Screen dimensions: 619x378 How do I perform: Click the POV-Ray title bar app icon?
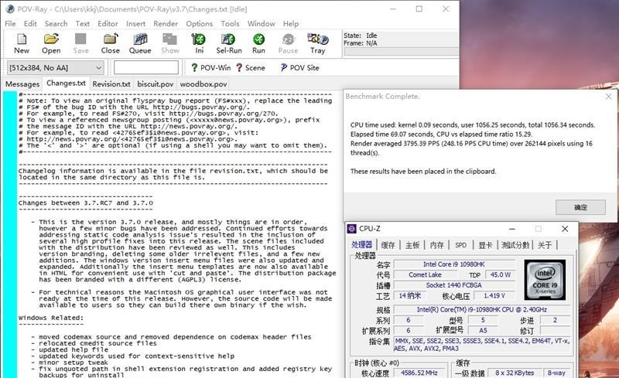(10, 9)
